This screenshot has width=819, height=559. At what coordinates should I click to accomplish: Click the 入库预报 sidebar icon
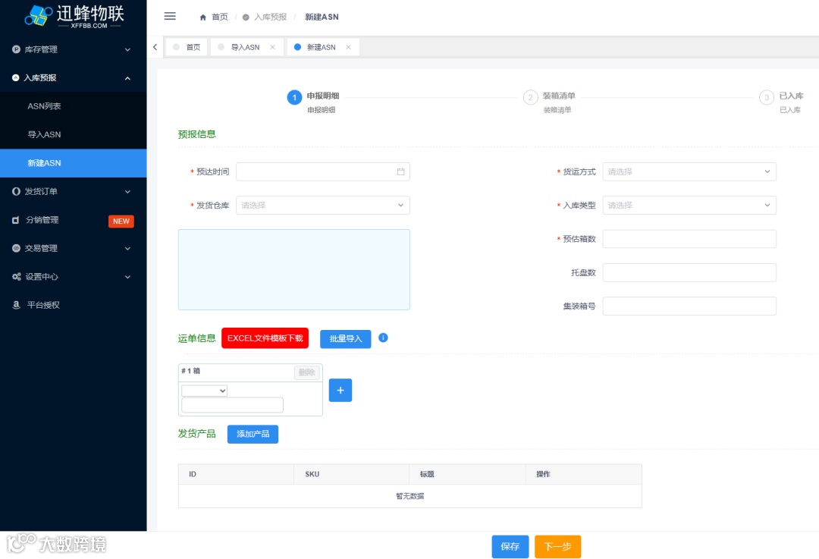click(16, 77)
